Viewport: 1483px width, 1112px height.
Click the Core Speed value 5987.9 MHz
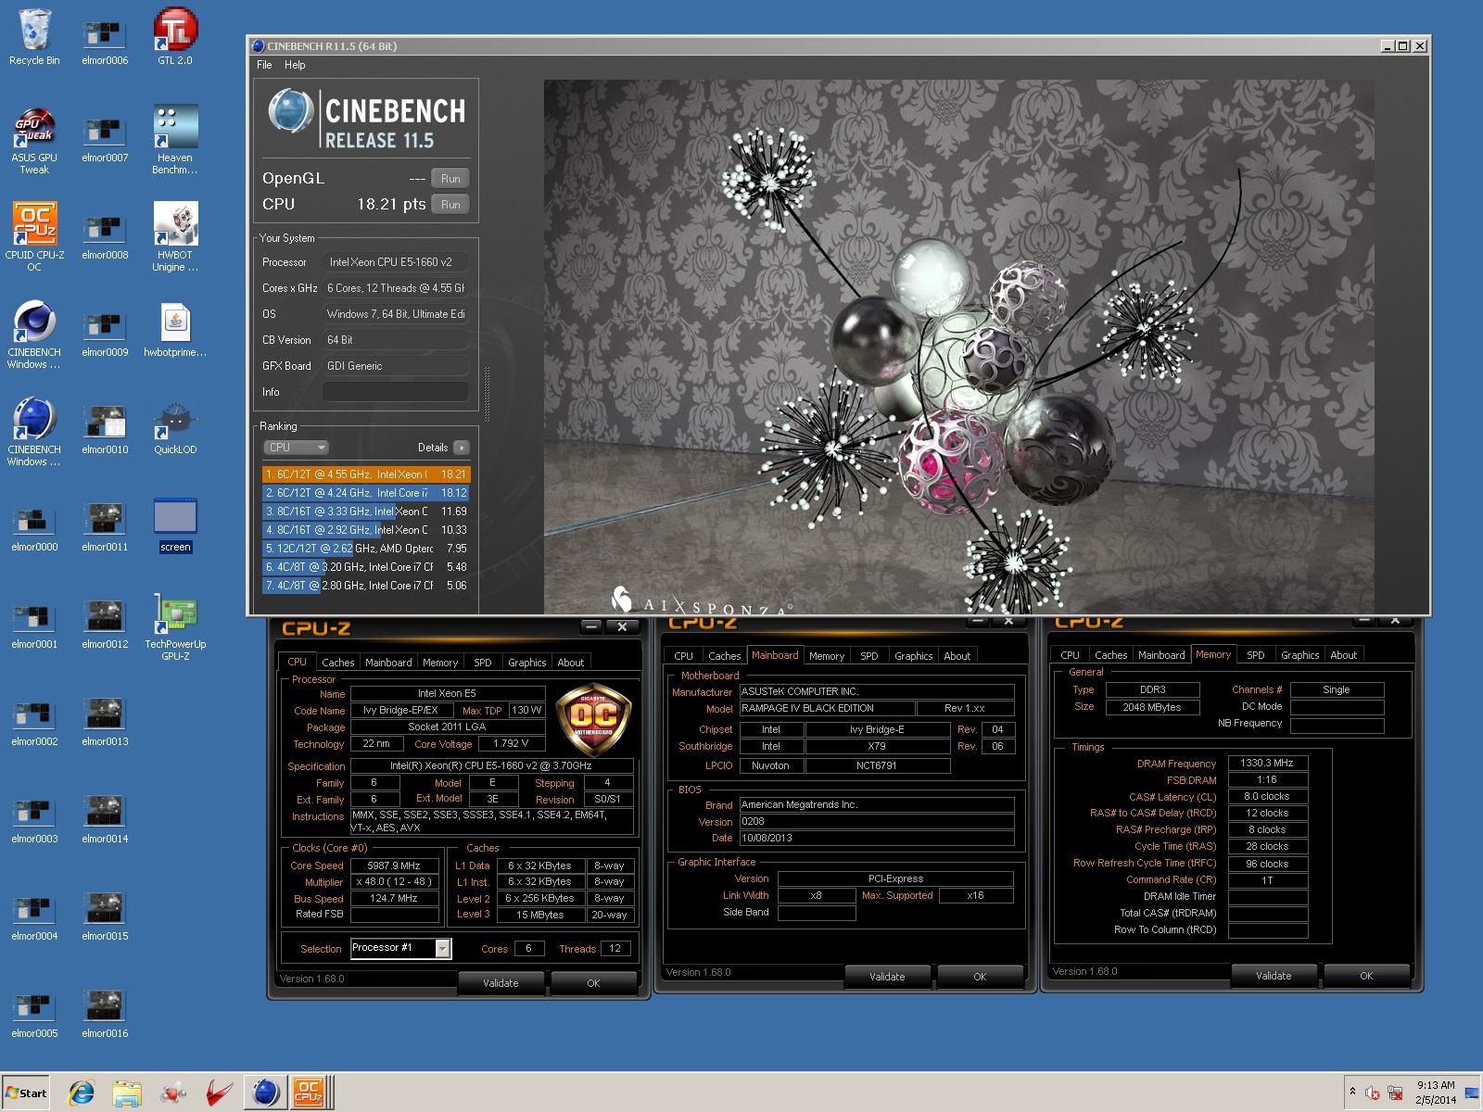coord(394,866)
